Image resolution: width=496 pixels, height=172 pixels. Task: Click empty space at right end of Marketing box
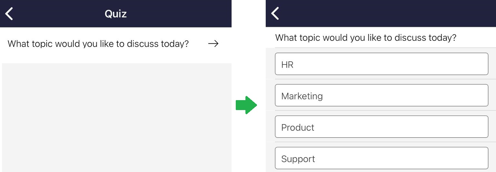[451, 95]
